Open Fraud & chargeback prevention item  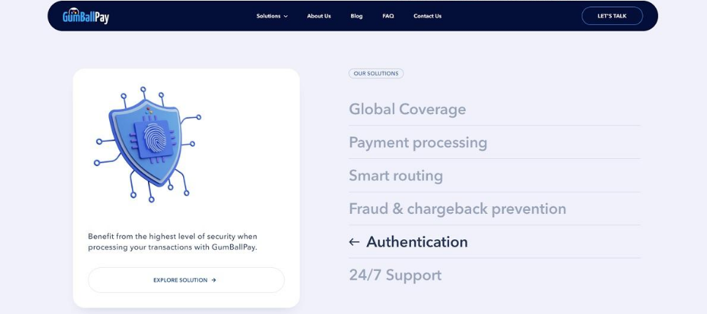(x=457, y=209)
